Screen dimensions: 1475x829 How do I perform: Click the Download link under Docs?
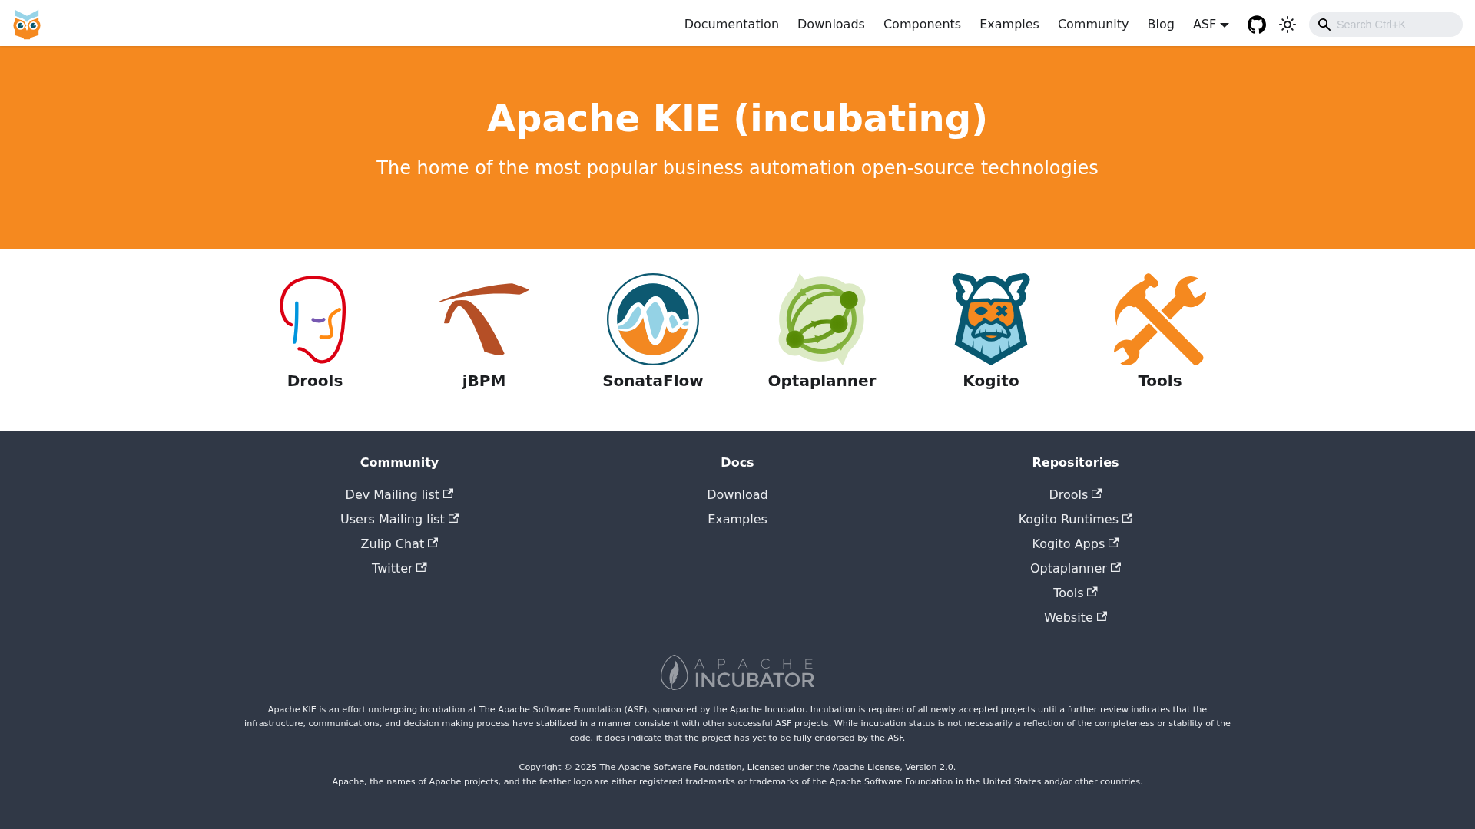click(x=737, y=494)
